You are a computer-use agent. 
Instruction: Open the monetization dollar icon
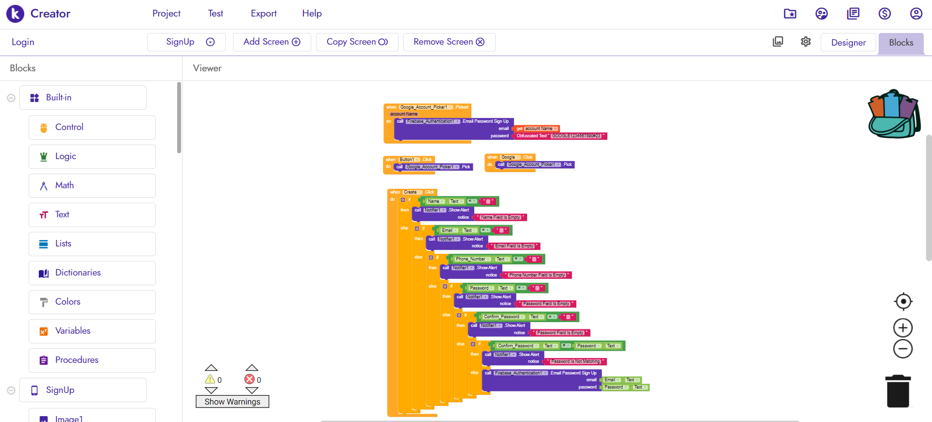pos(884,14)
